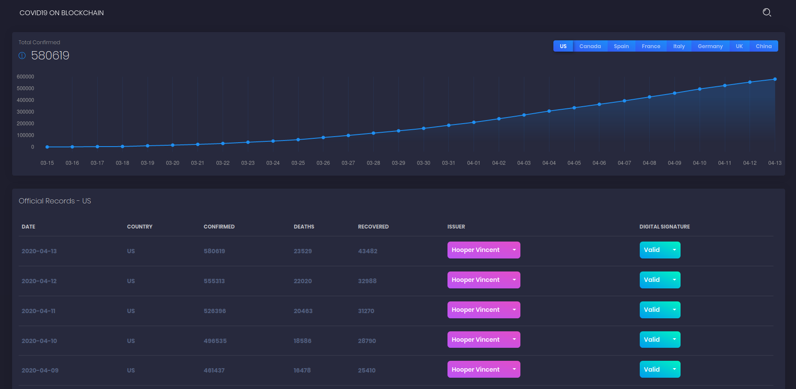Click the 03-15 chart data point
Viewport: 796px width, 389px height.
47,147
